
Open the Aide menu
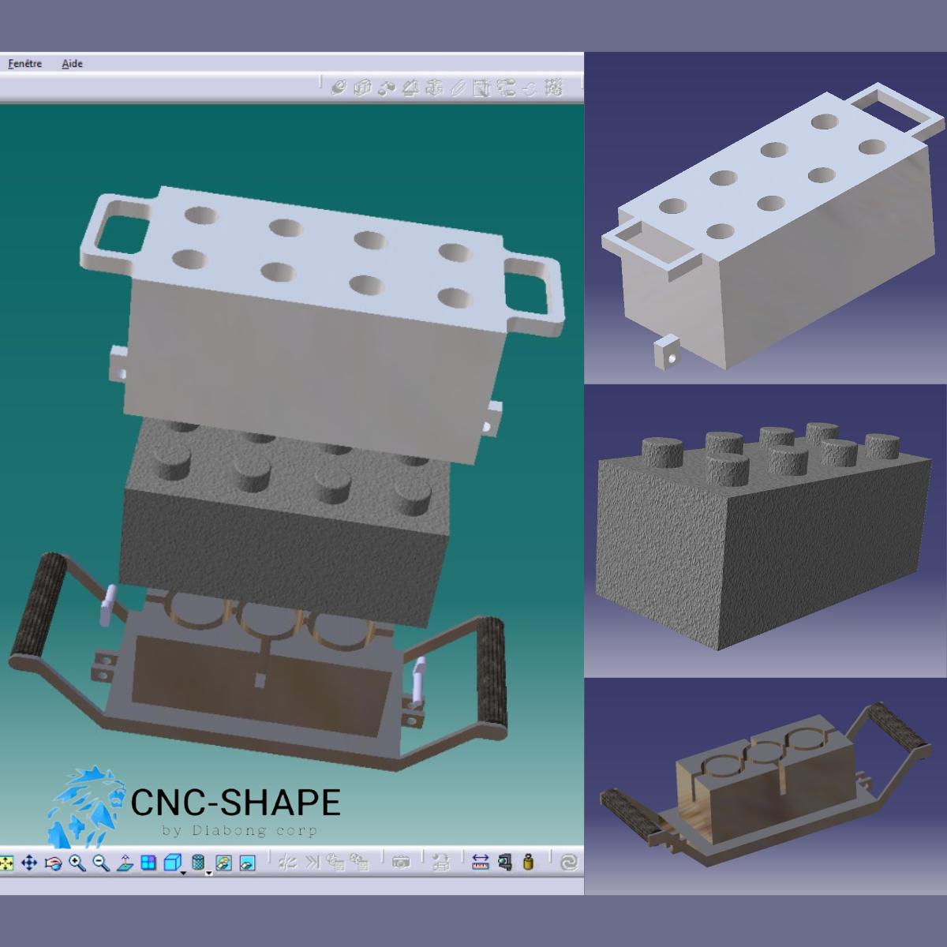72,64
